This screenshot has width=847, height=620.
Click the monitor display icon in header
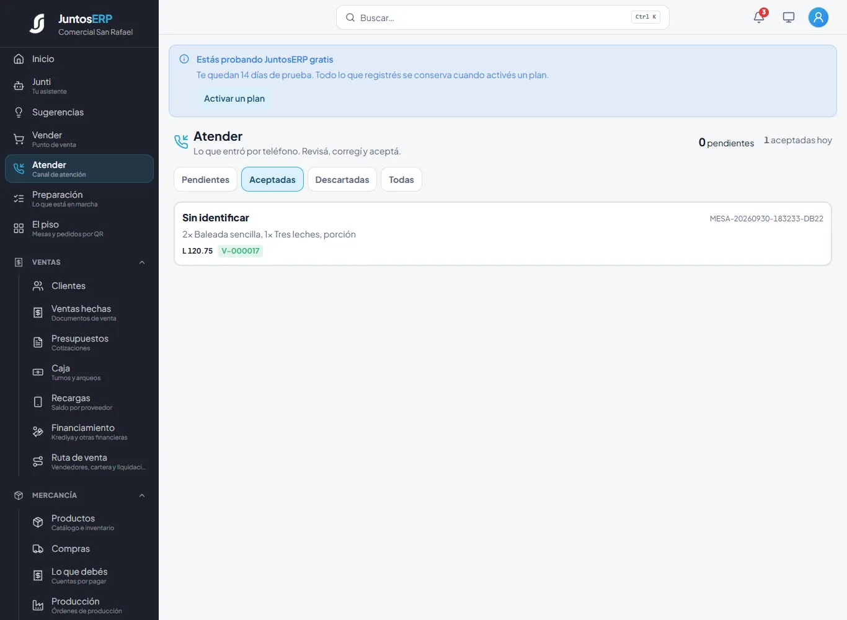click(789, 17)
